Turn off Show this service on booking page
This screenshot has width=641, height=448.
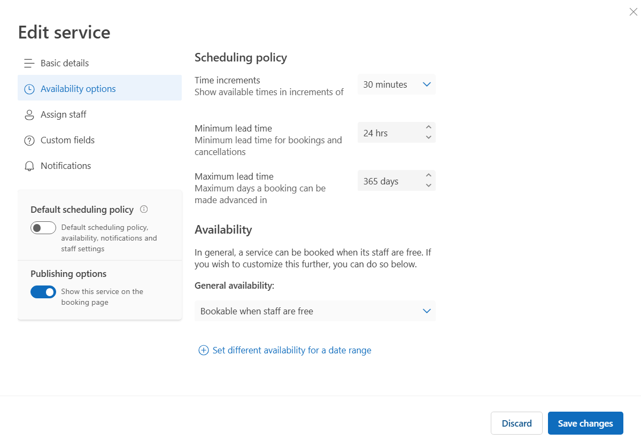pos(43,292)
